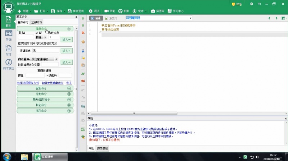
Task: Open the Windows Start menu
Action: [x=7, y=157]
